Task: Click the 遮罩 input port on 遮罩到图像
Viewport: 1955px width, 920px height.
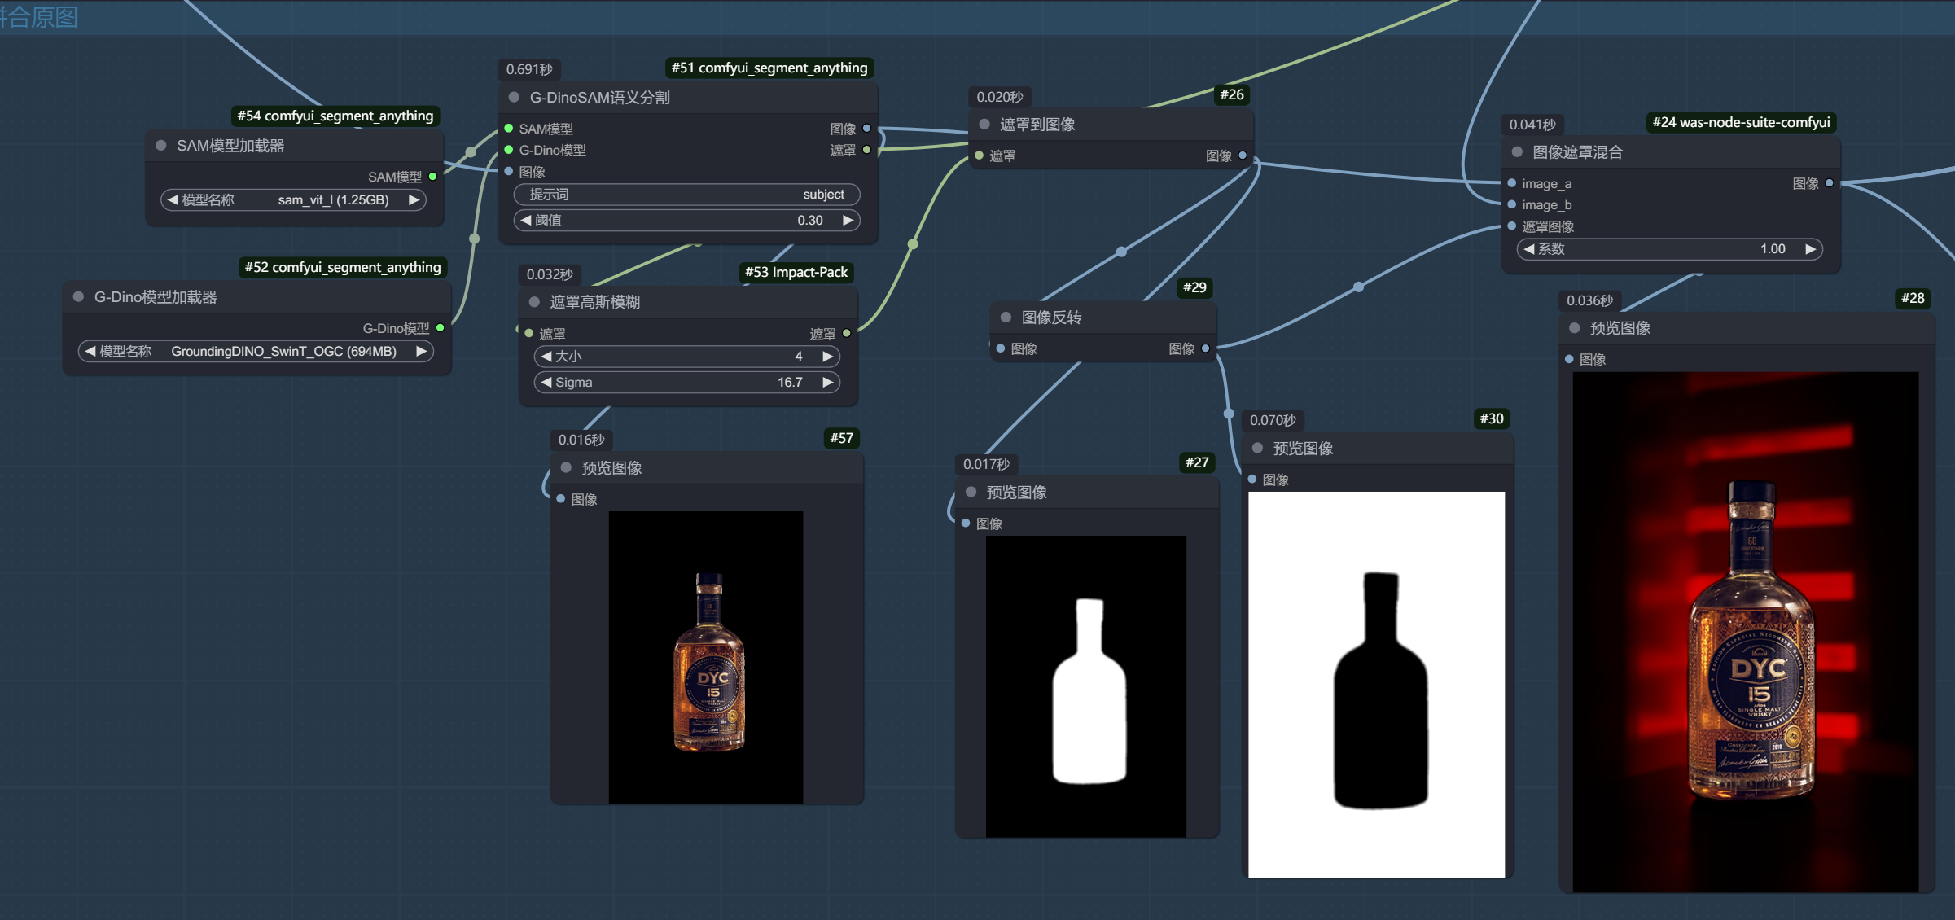Action: (980, 156)
